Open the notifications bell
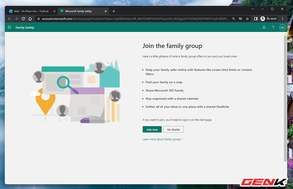 pyautogui.click(x=264, y=27)
